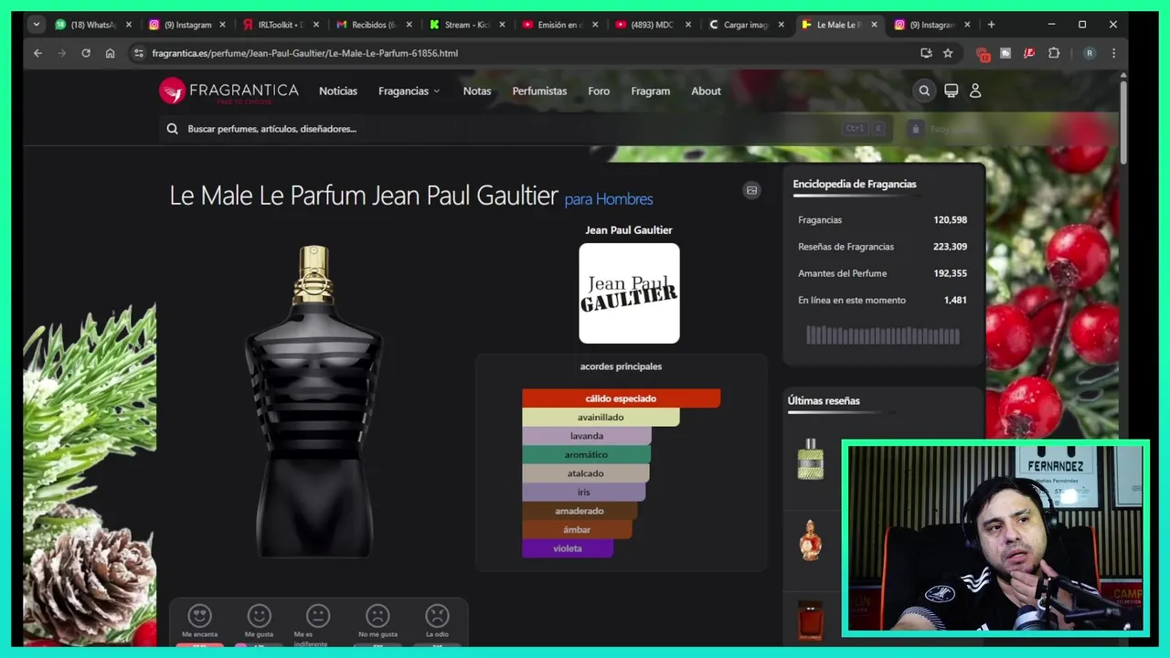Image resolution: width=1170 pixels, height=658 pixels.
Task: Open the tab search dropdown arrow
Action: [x=36, y=25]
